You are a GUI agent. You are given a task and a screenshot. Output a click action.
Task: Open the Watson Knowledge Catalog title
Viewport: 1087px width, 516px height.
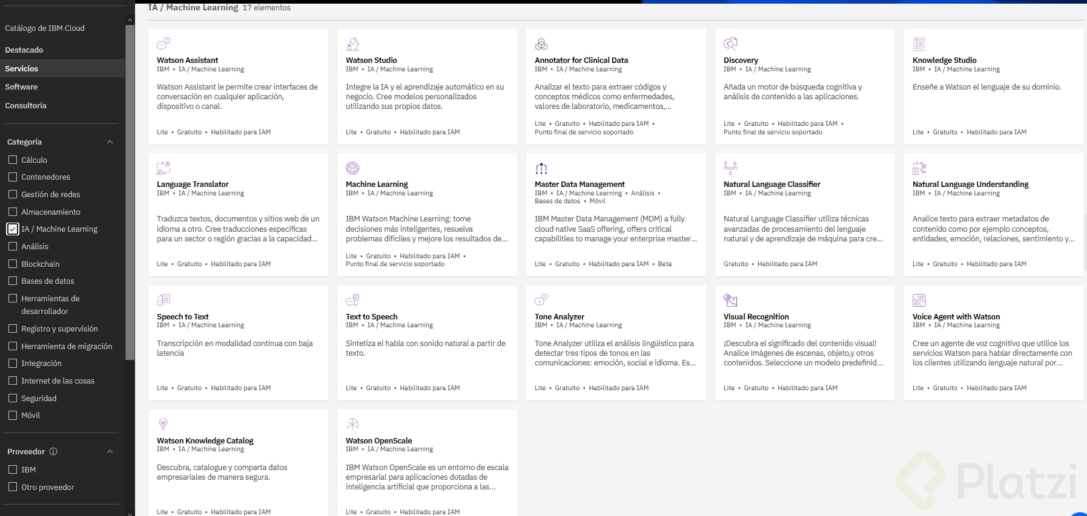[205, 440]
